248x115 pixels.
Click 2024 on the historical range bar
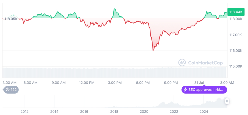pyautogui.click(x=204, y=112)
